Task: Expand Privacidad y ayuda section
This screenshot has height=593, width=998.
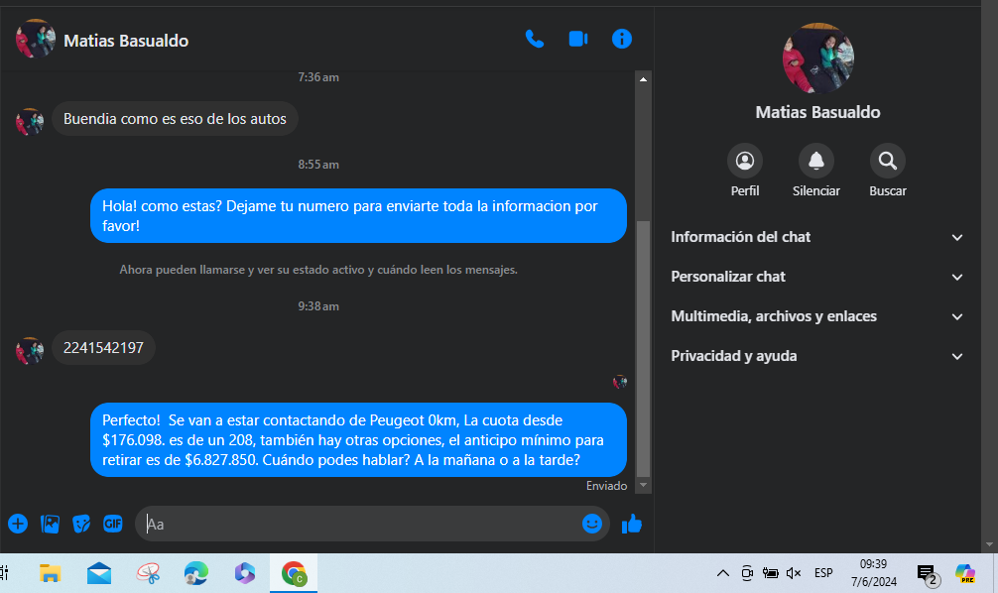Action: click(816, 356)
